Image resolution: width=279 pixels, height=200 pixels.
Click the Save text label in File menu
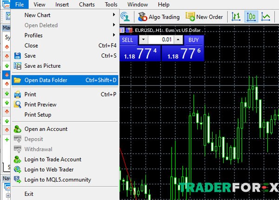point(30,56)
